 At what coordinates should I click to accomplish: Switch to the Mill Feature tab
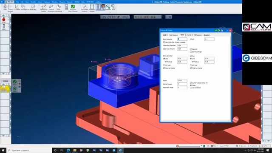198,35
